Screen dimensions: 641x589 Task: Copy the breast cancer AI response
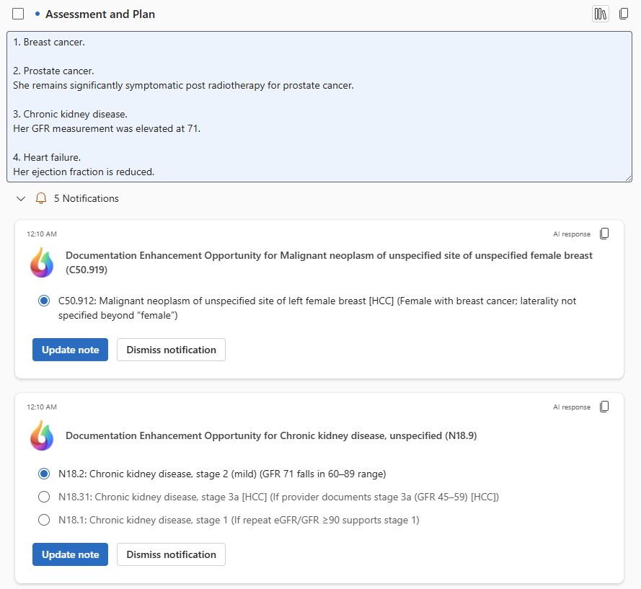[604, 234]
